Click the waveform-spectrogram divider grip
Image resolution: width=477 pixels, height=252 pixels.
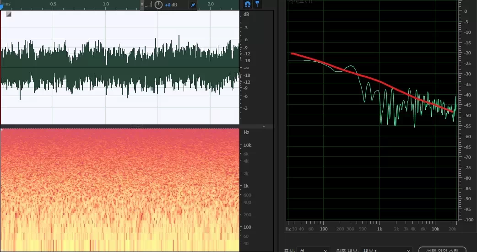[136, 126]
